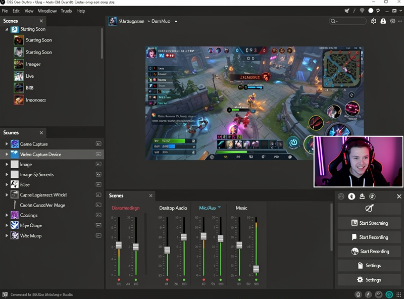Click the crossed circle button in controls
Screen dimensions: 404x299
point(369,209)
